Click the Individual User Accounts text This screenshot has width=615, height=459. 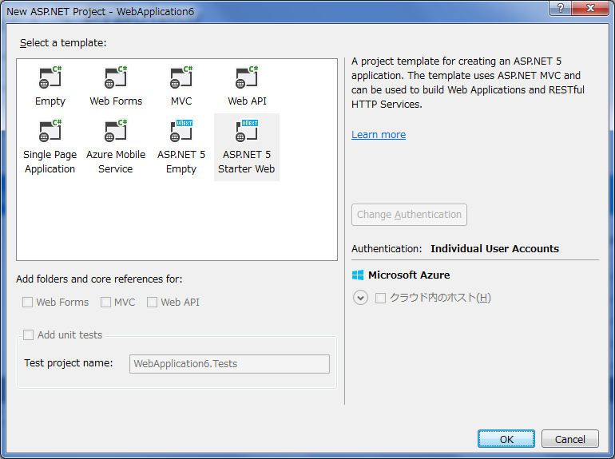click(494, 249)
